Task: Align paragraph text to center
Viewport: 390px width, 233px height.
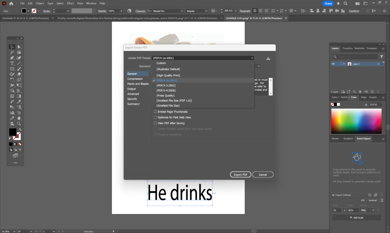Action: tap(261, 11)
